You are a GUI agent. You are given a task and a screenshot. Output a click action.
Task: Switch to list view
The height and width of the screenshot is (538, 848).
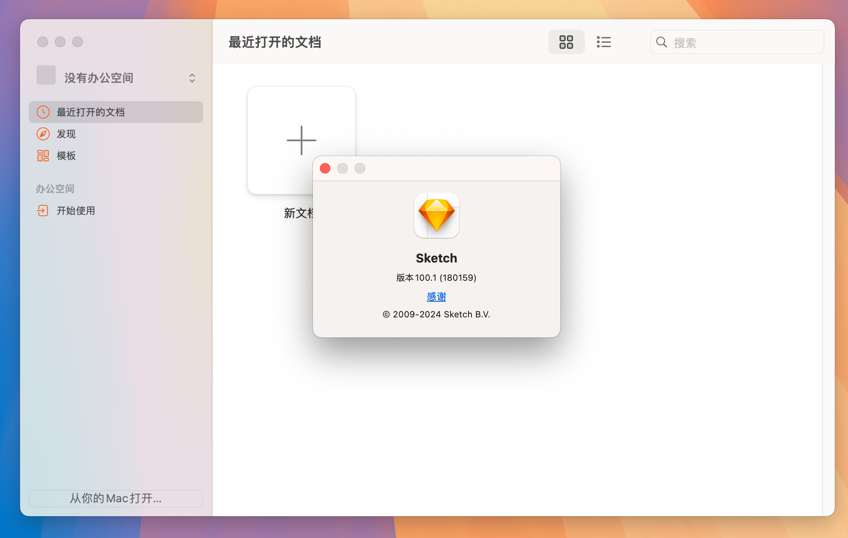click(604, 42)
